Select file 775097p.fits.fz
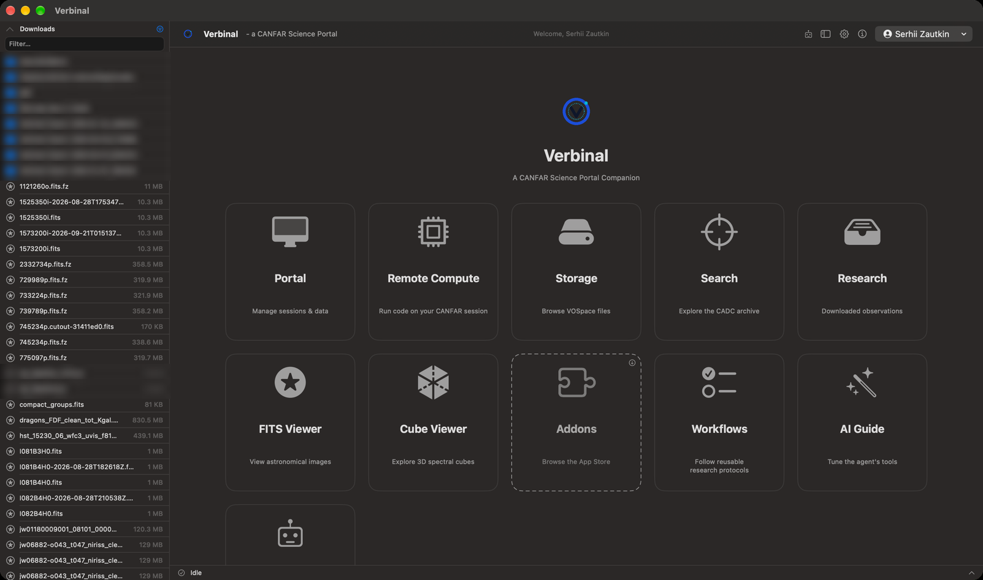This screenshot has width=983, height=580. 85,358
